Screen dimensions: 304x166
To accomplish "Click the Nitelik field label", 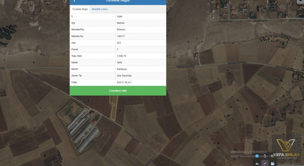I will [x=75, y=63].
